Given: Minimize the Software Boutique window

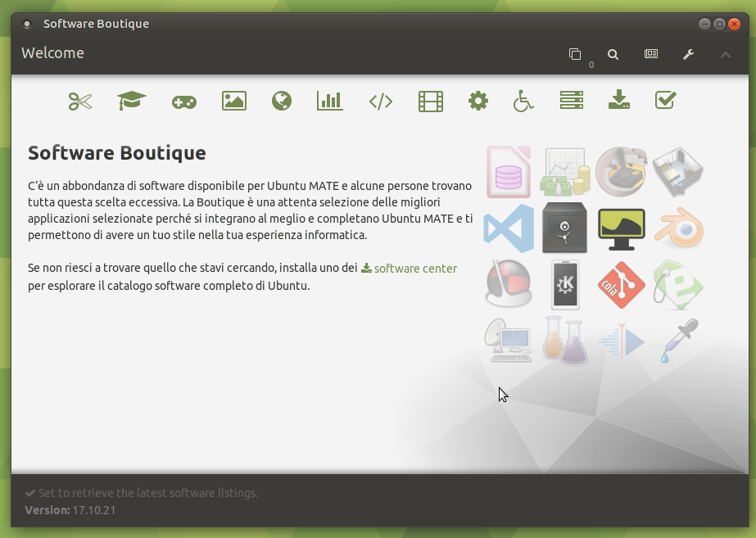Looking at the screenshot, I should [704, 24].
